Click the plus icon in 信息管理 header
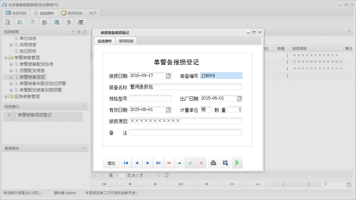The image size is (356, 200). click(79, 32)
